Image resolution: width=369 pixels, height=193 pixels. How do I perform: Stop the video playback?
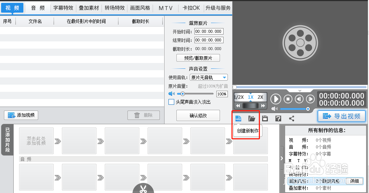(x=288, y=99)
